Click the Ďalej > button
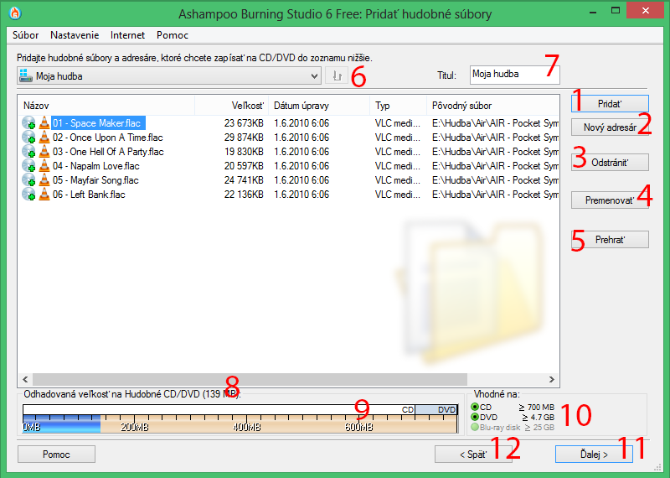The image size is (670, 478). pyautogui.click(x=594, y=454)
